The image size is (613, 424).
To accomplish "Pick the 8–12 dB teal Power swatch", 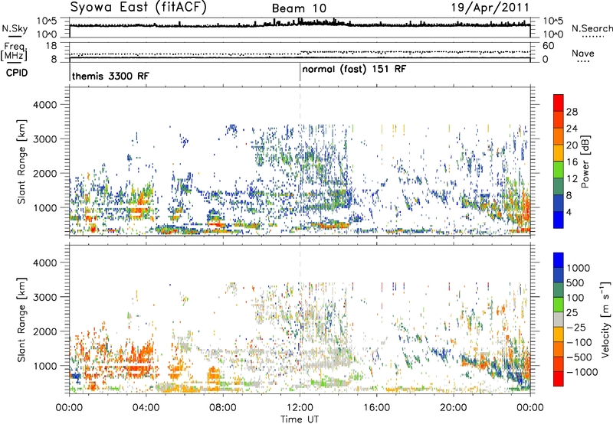I will (x=559, y=187).
